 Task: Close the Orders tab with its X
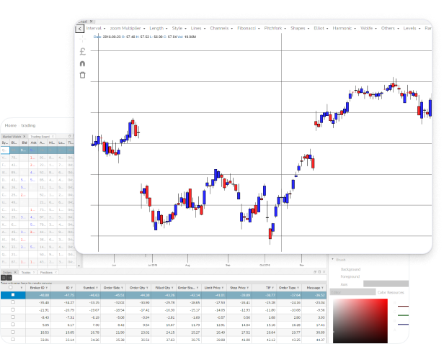(14, 273)
